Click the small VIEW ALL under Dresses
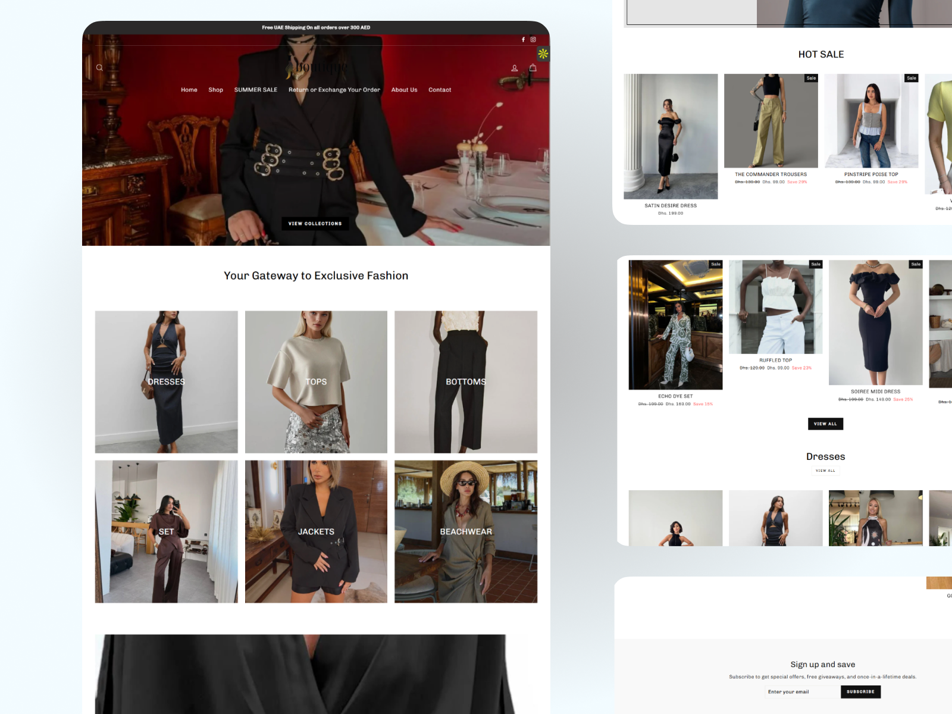This screenshot has width=952, height=714. (825, 471)
